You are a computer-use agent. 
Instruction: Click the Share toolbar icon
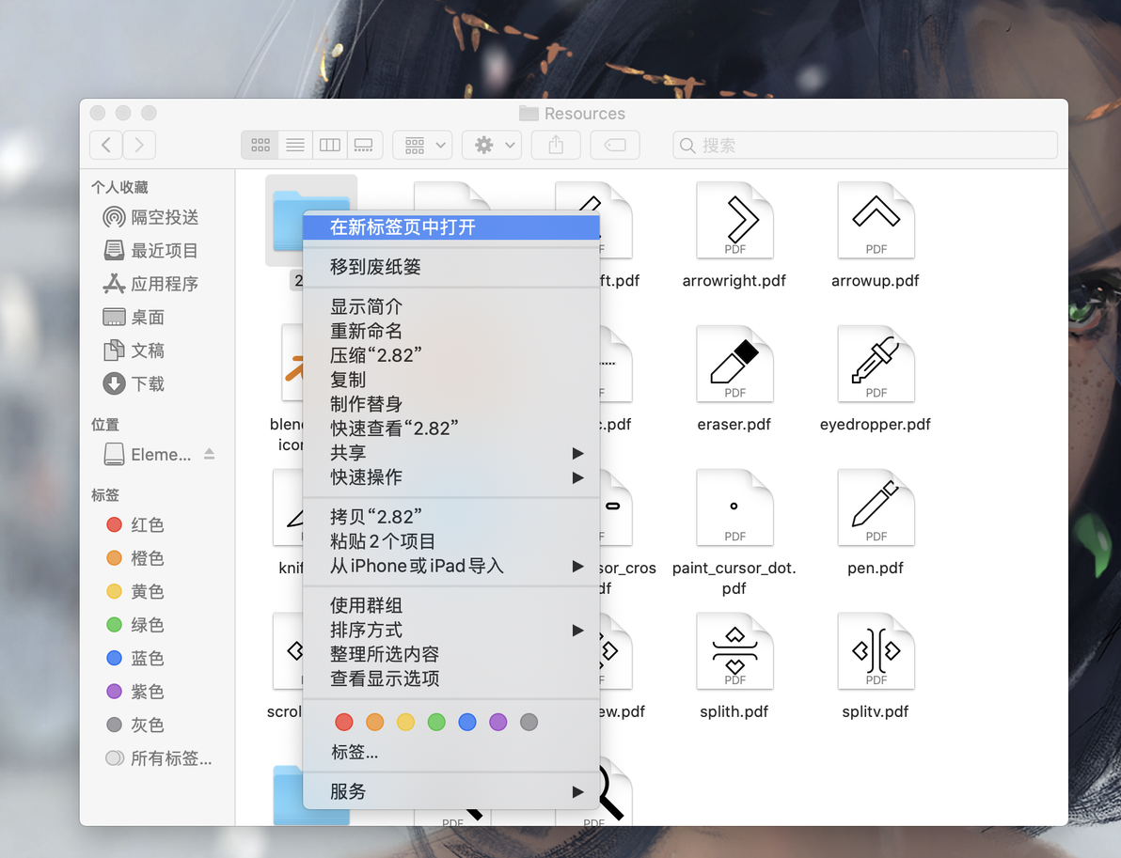pyautogui.click(x=556, y=145)
